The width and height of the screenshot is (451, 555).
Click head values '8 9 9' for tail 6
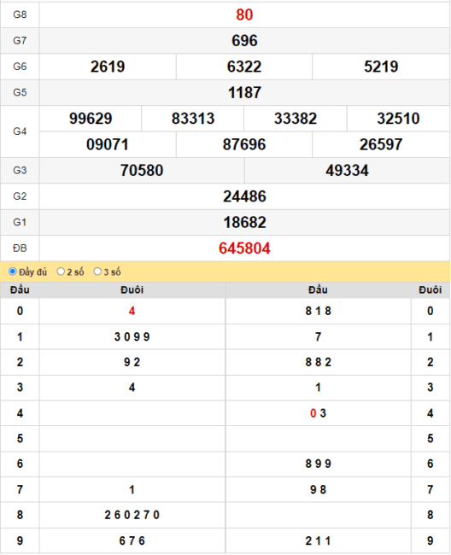click(318, 464)
